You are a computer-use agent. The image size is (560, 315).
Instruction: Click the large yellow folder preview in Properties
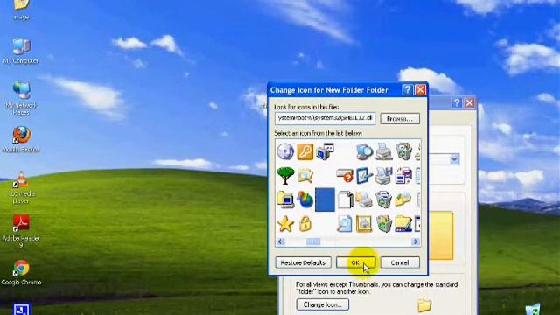tap(441, 235)
